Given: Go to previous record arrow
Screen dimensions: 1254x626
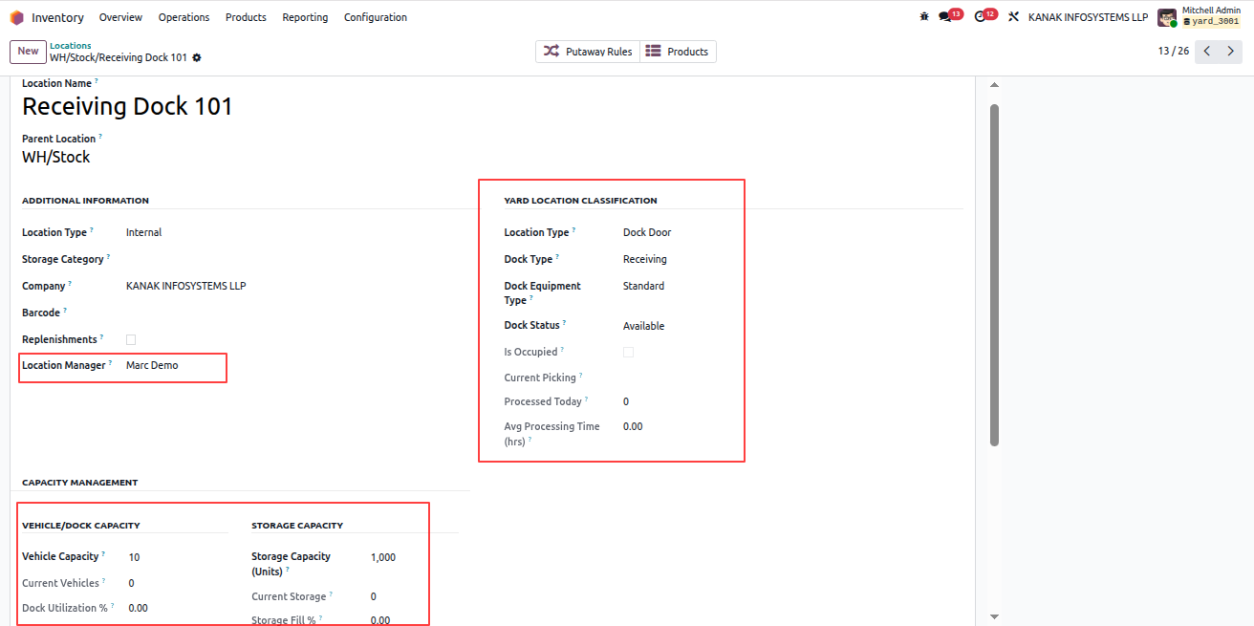Looking at the screenshot, I should pos(1207,52).
